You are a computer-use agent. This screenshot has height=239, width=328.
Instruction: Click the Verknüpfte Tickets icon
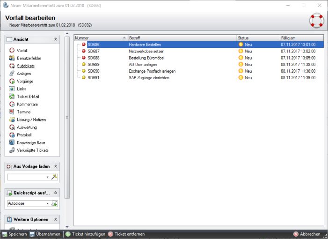coord(12,150)
